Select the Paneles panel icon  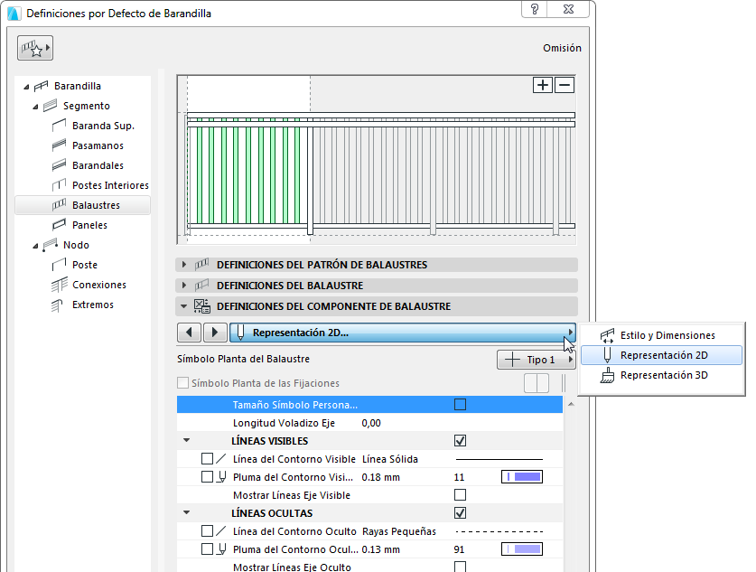coord(59,225)
